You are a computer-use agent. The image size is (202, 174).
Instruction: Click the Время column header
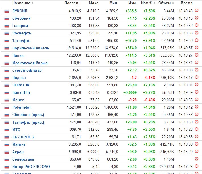click(187, 3)
